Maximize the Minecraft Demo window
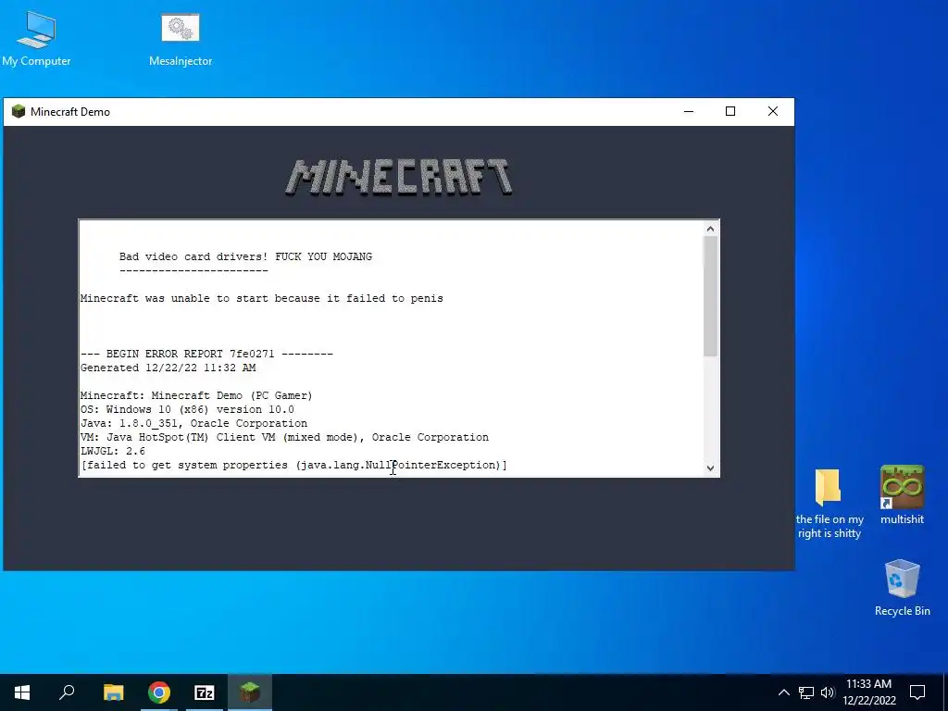The height and width of the screenshot is (711, 948). [730, 111]
